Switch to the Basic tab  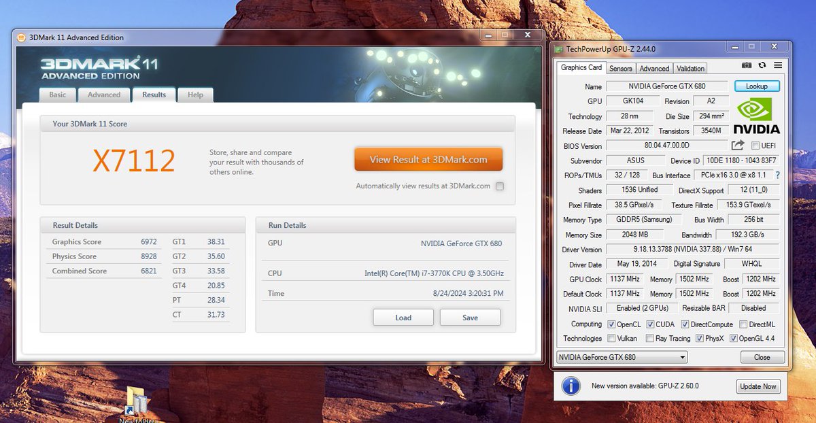[58, 95]
